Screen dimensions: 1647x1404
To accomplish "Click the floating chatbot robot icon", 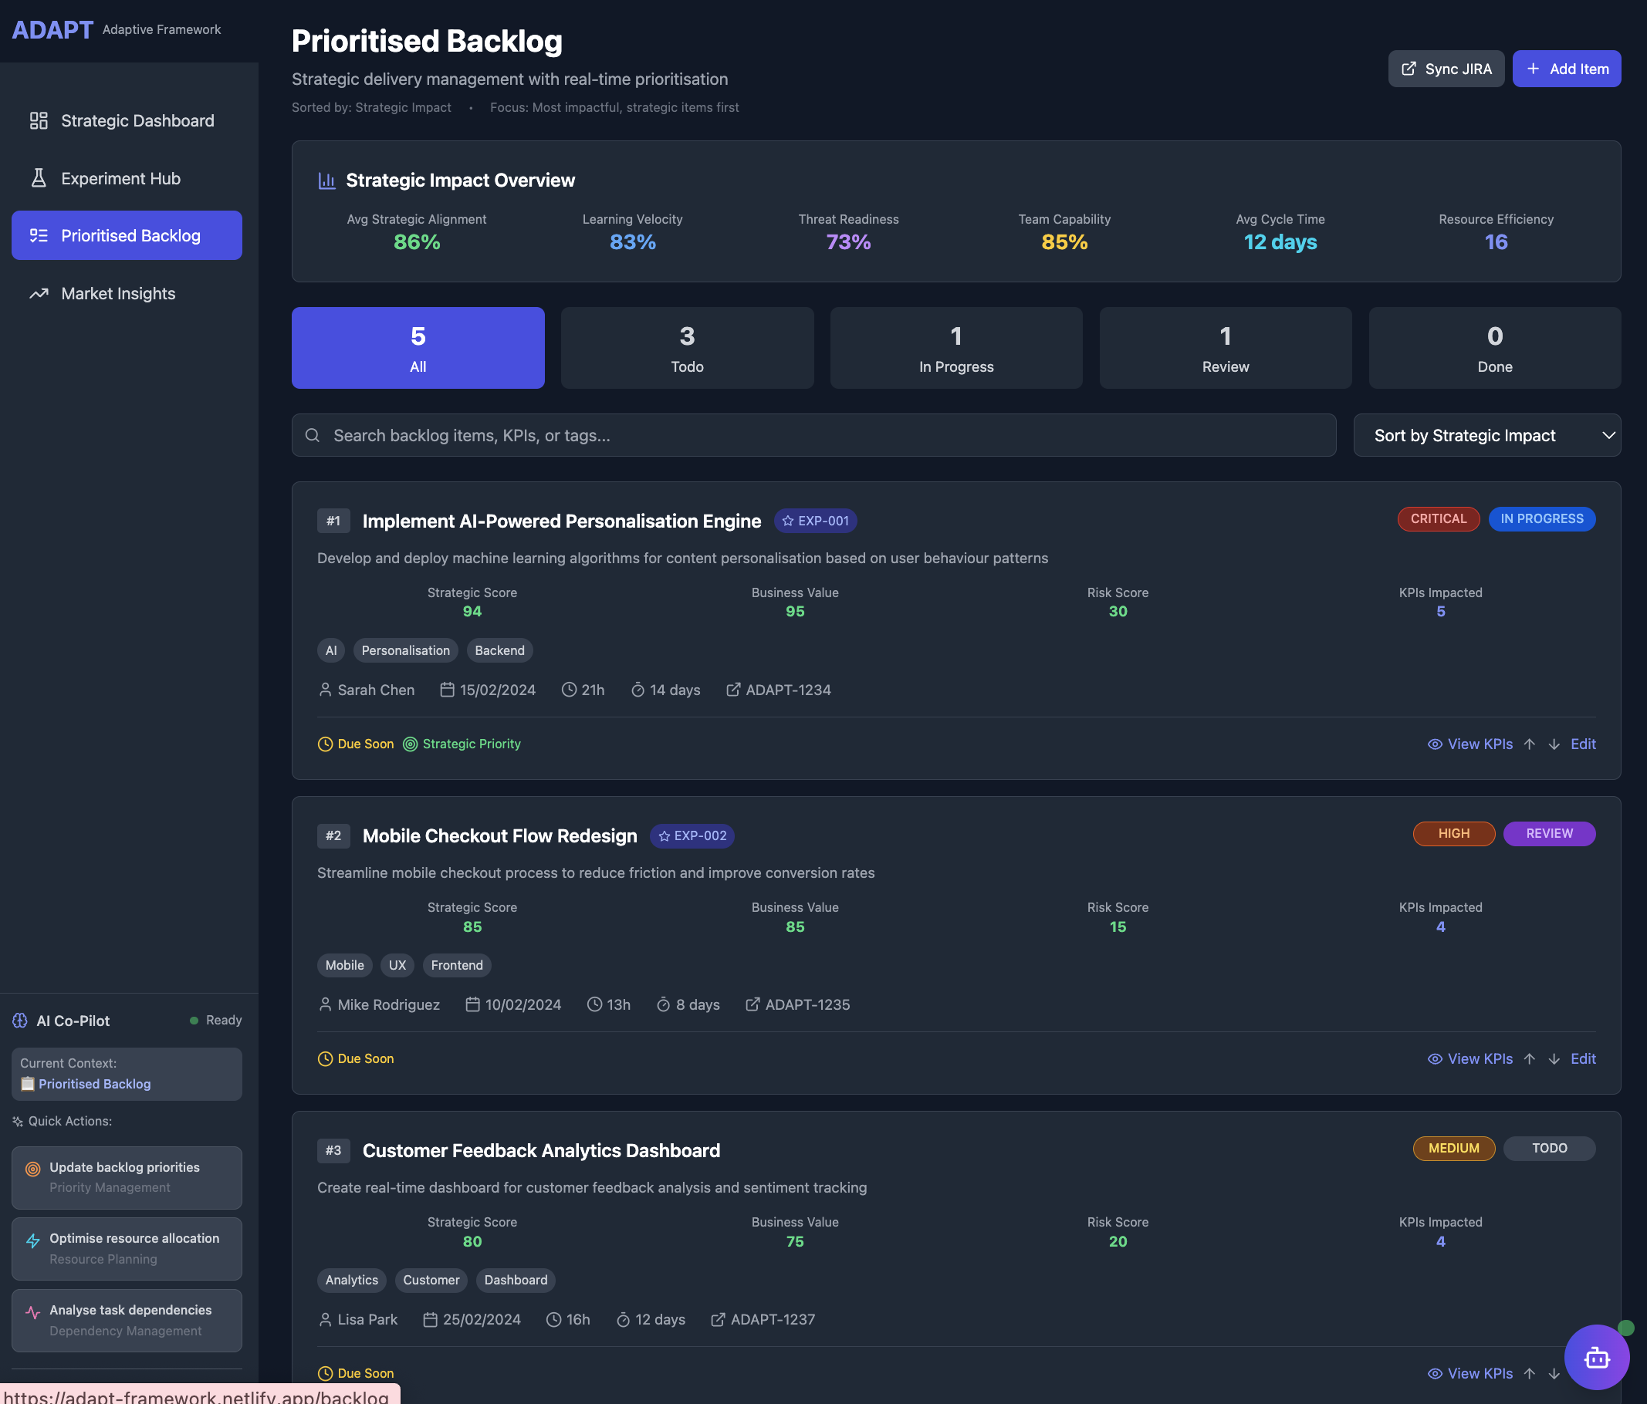I will pos(1596,1357).
